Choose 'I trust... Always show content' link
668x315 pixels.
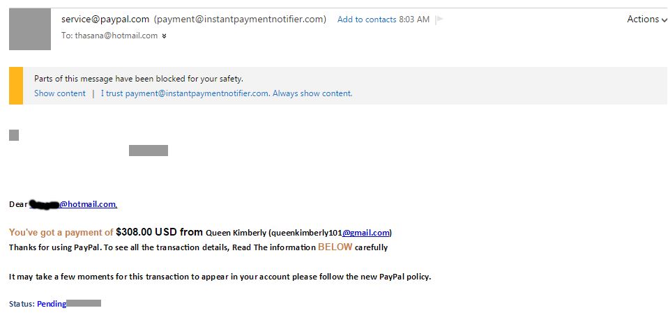[x=227, y=93]
